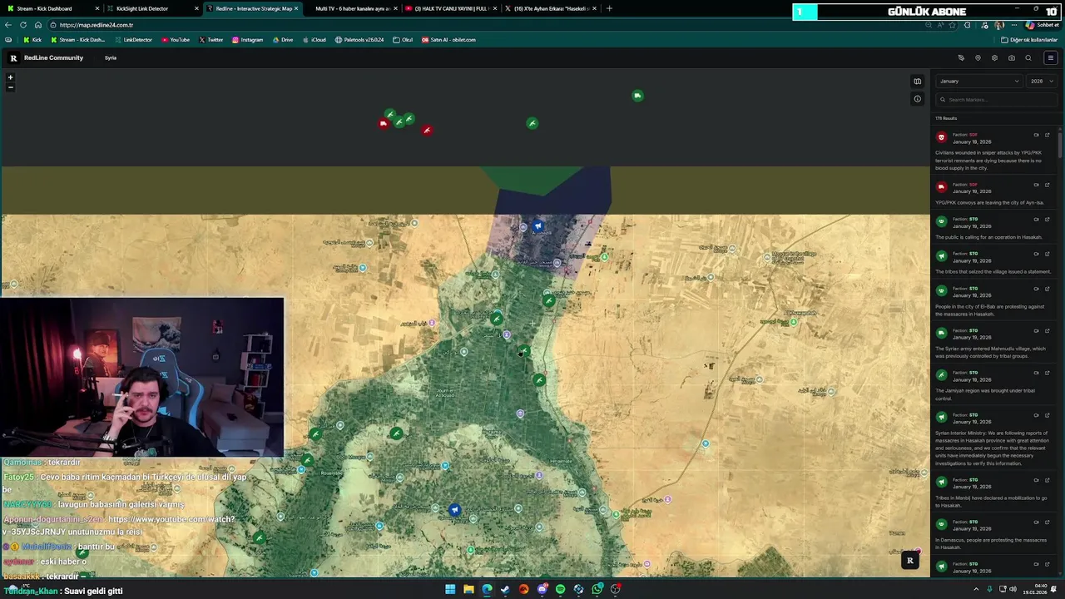Screen dimensions: 1065x599
Task: Open video for 'tribes that seized the village' entry
Action: [x=1037, y=254]
